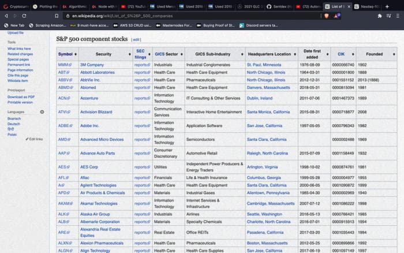
Task: Open a new tab with plus icon
Action: click(387, 7)
